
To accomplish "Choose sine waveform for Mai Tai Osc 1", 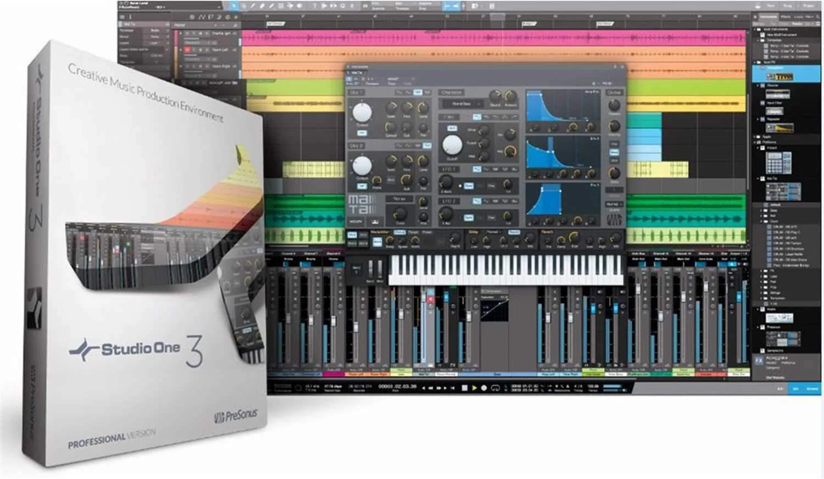I will pyautogui.click(x=399, y=92).
